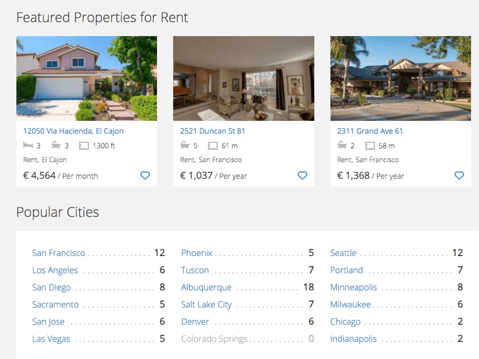Viewport: 479px width, 359px height.
Task: Open the 12050 Via Hacienda, El Cajon link
Action: pos(73,131)
